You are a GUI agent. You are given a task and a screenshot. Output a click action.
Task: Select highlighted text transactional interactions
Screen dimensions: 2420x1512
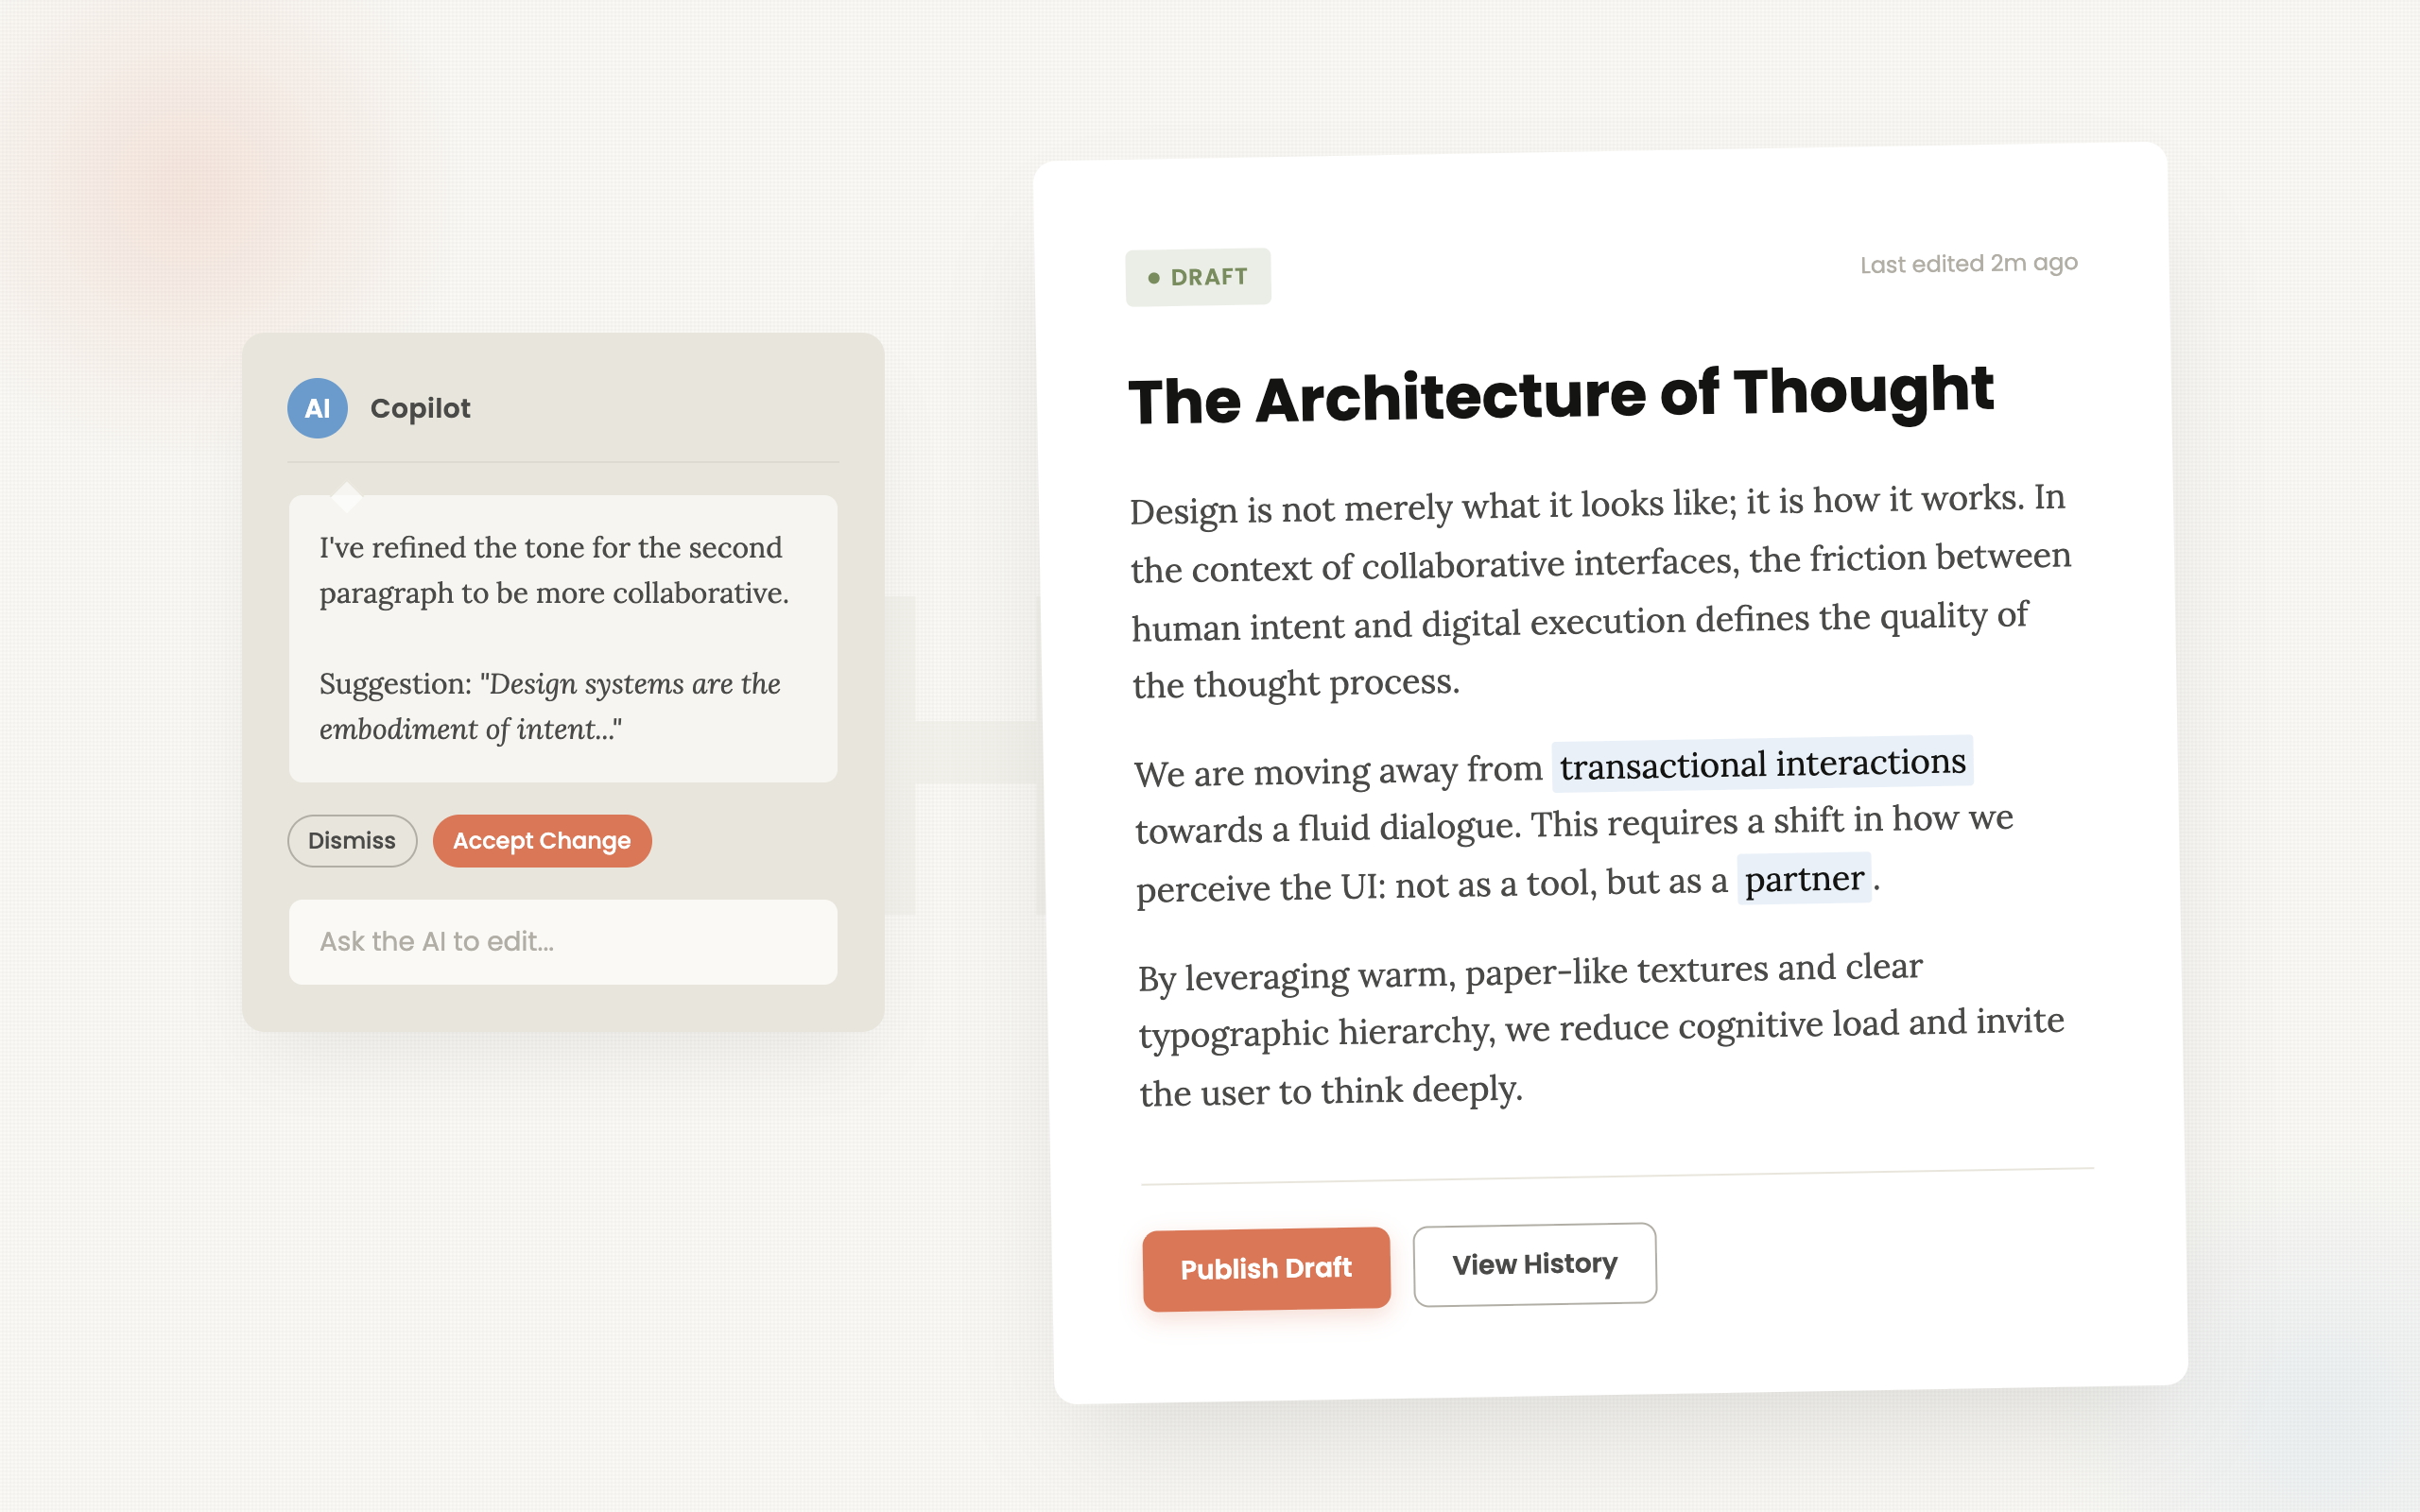pyautogui.click(x=1762, y=764)
